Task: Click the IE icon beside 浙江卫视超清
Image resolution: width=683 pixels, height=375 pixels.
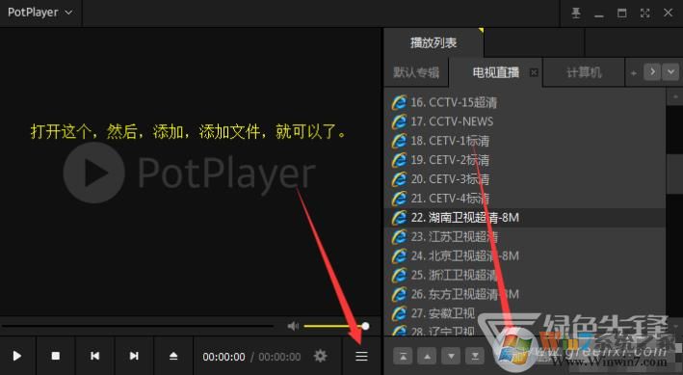Action: 399,275
